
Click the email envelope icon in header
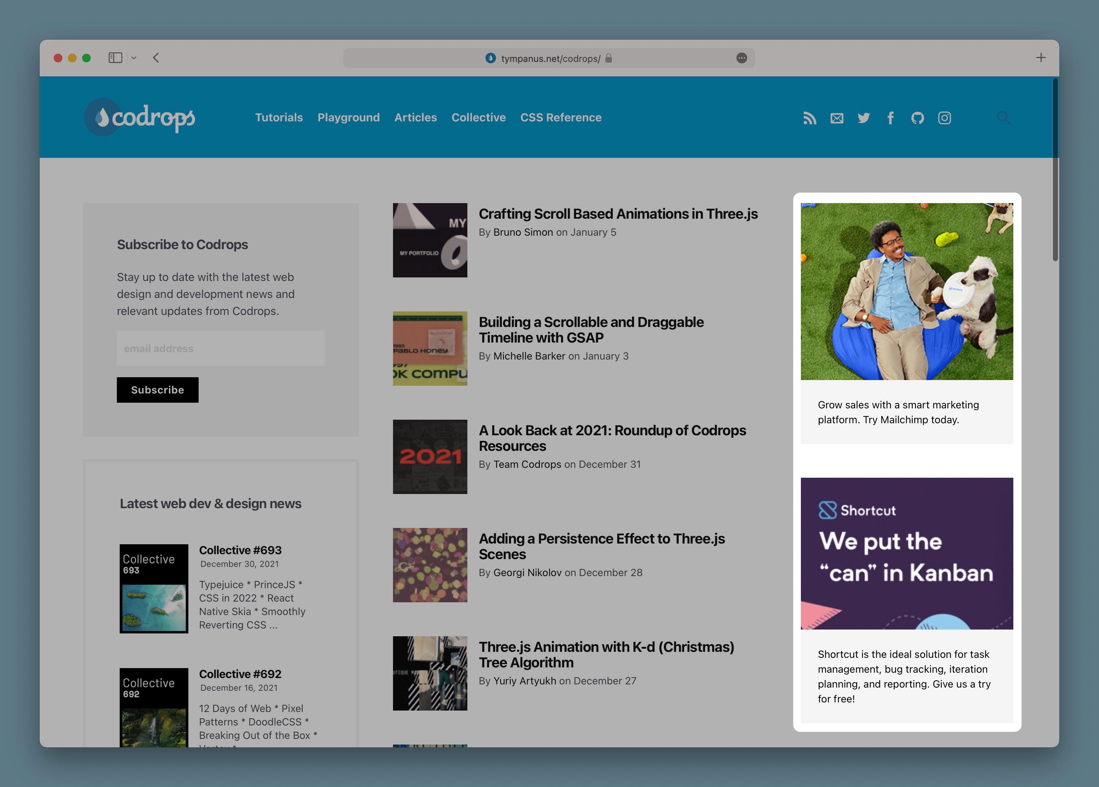(837, 118)
